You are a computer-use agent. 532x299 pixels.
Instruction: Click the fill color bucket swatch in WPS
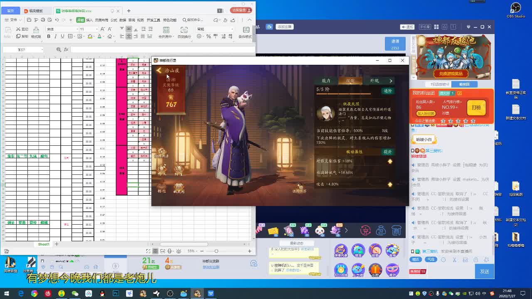coord(90,37)
